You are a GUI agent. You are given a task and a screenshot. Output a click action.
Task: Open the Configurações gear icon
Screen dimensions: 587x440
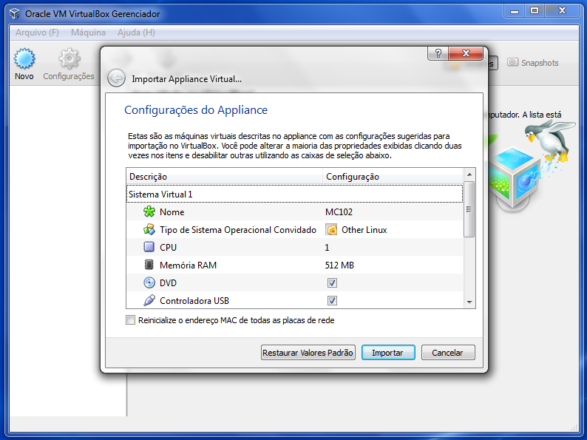[69, 59]
